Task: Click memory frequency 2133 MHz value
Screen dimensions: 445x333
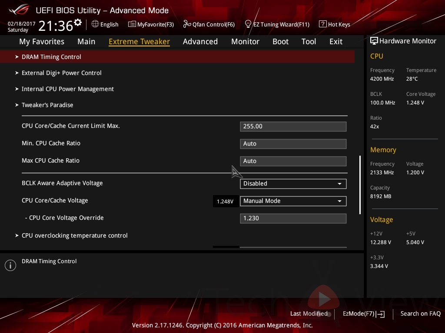Action: tap(382, 173)
